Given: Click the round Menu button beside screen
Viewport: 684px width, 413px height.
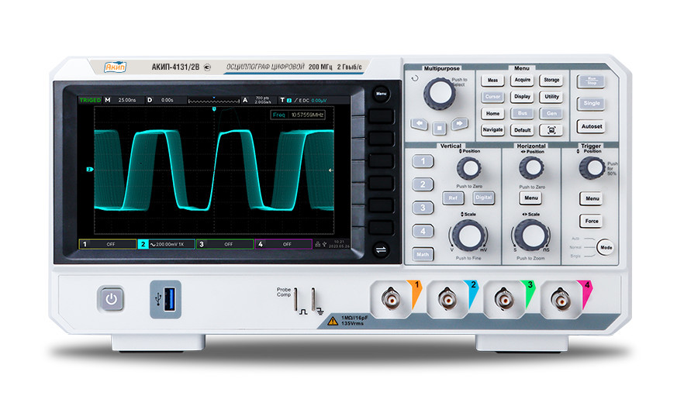Looking at the screenshot, I should click(381, 94).
